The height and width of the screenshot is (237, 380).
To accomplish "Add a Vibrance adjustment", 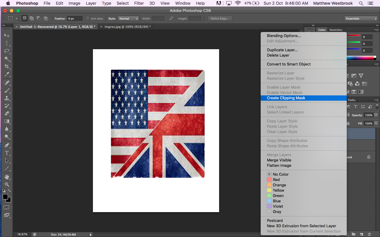I will 361,76.
